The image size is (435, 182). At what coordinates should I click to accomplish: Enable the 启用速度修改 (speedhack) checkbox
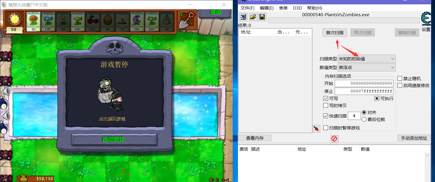pyautogui.click(x=400, y=85)
